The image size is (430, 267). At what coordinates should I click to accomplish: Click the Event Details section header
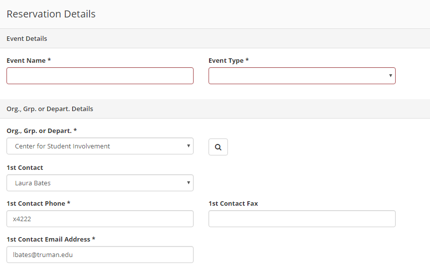[x=27, y=39]
